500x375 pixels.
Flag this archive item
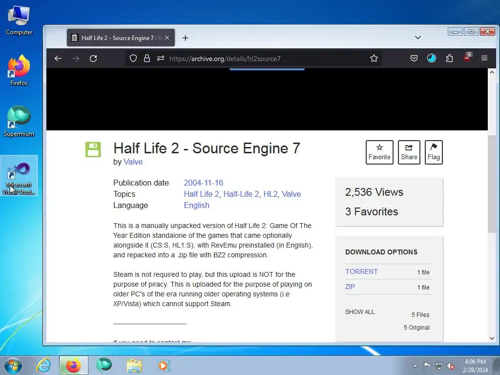point(434,152)
